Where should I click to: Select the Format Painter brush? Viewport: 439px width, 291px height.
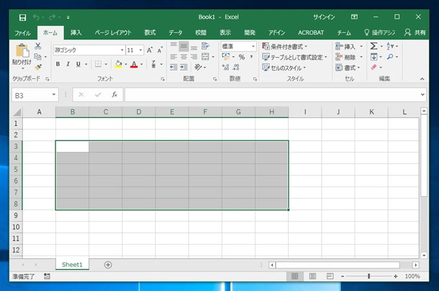pyautogui.click(x=38, y=67)
